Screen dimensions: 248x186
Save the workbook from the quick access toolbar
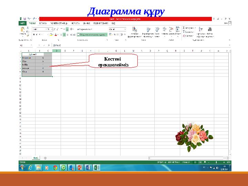click(x=24, y=19)
